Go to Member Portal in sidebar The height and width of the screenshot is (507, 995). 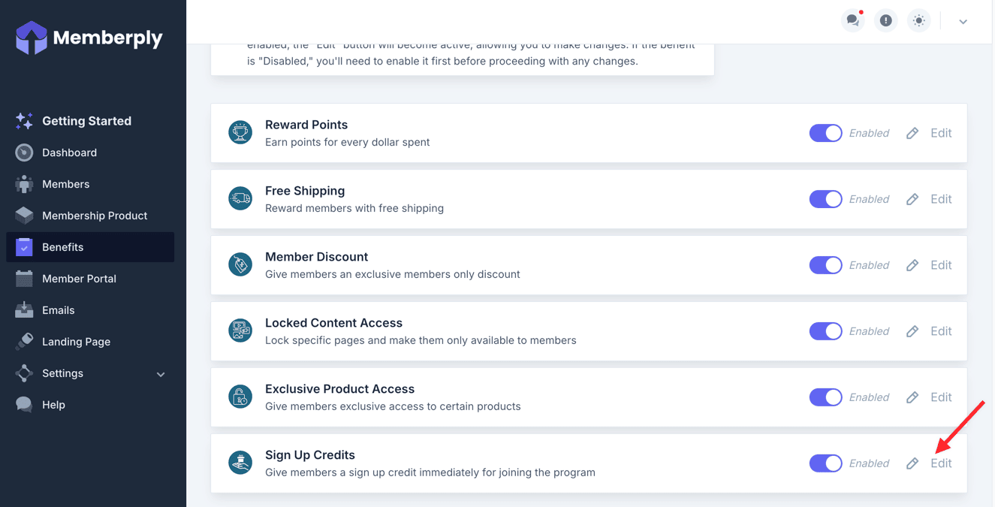[79, 279]
